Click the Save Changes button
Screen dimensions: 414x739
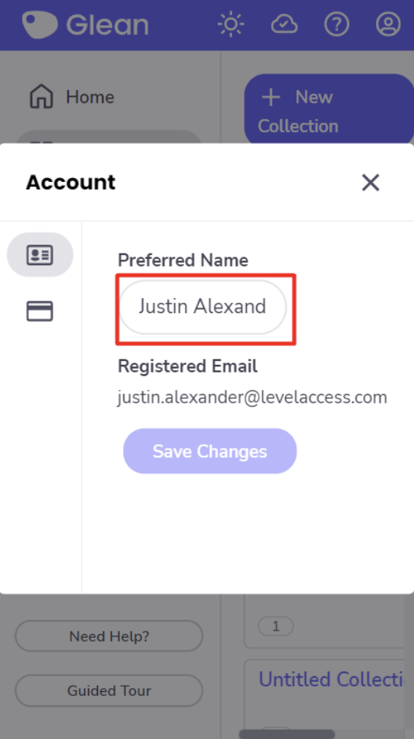tap(210, 451)
